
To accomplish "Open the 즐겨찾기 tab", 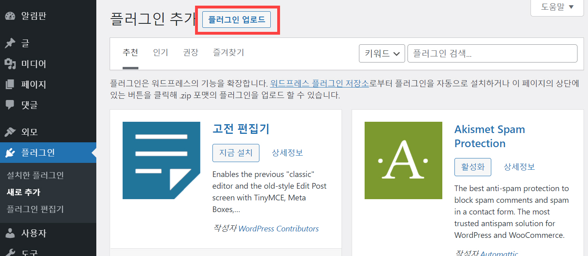I will (228, 52).
